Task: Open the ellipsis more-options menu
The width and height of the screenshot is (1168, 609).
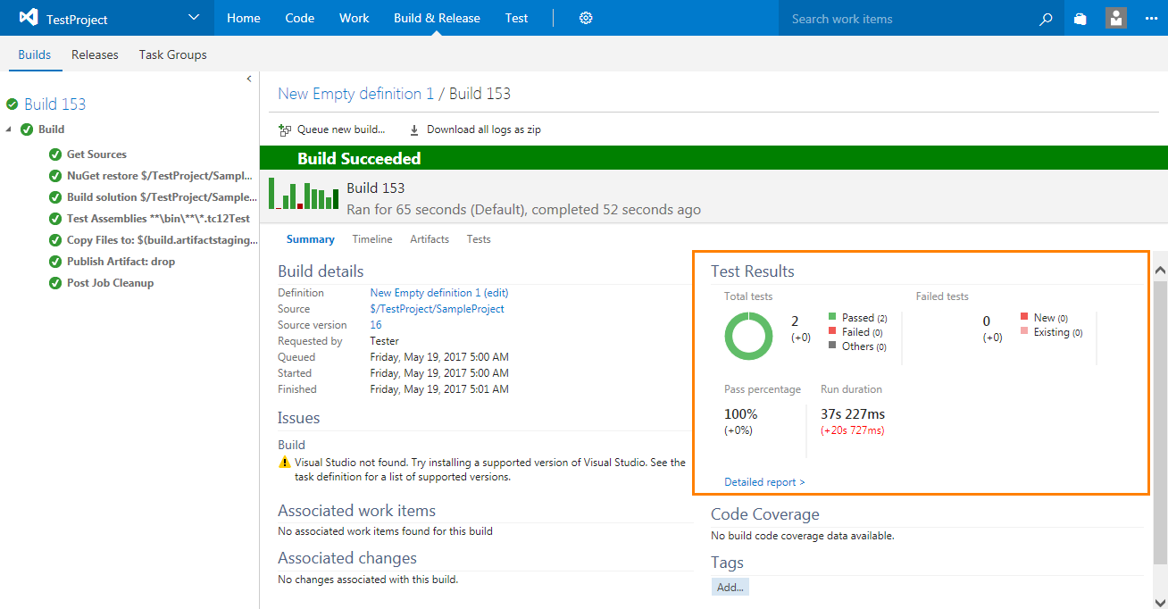Action: [x=1150, y=19]
